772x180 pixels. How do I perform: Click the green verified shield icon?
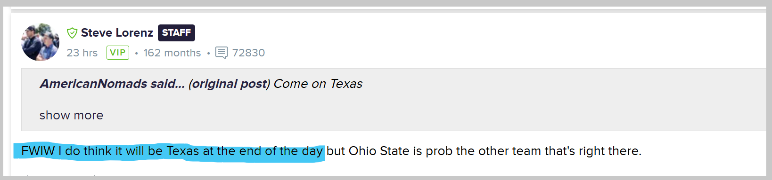tap(72, 33)
